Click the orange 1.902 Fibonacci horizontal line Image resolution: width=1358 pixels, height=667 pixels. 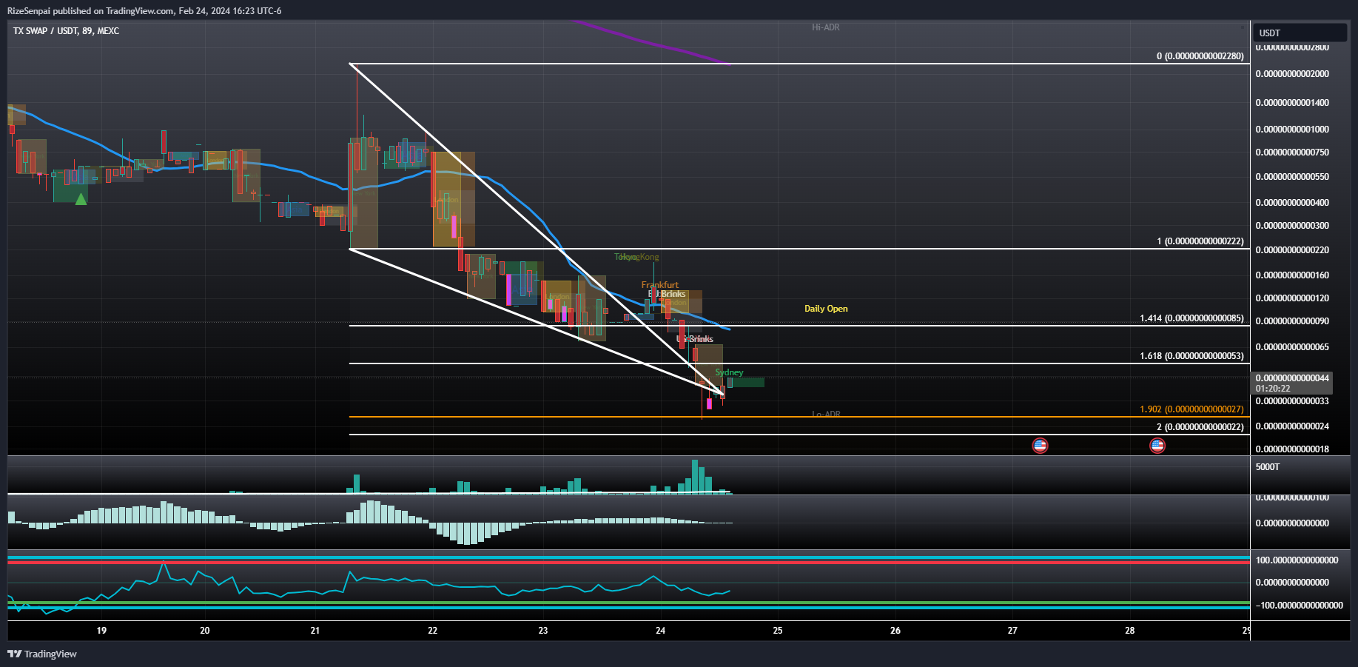tap(799, 417)
